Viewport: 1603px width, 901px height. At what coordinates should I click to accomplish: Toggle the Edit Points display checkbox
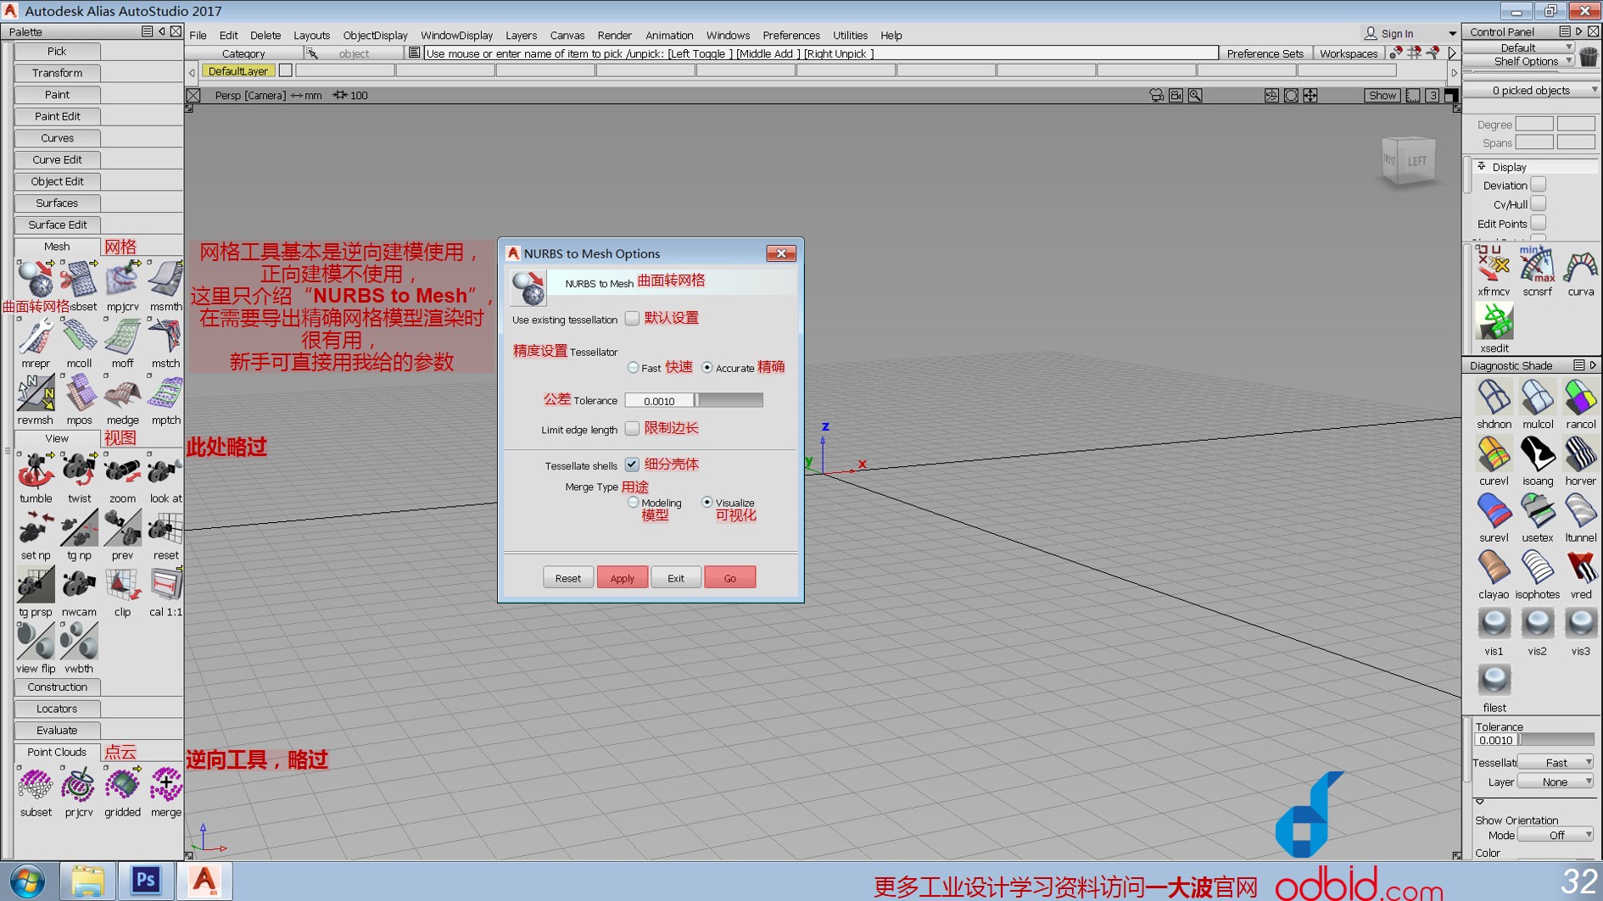click(1539, 223)
